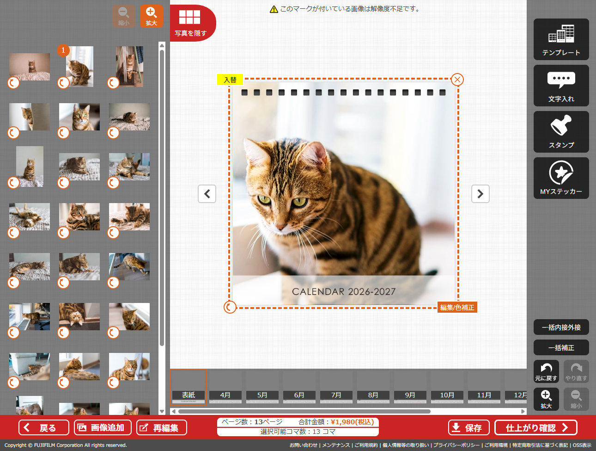Switch to the 7月 page tab
The image size is (596, 451).
[x=336, y=387]
